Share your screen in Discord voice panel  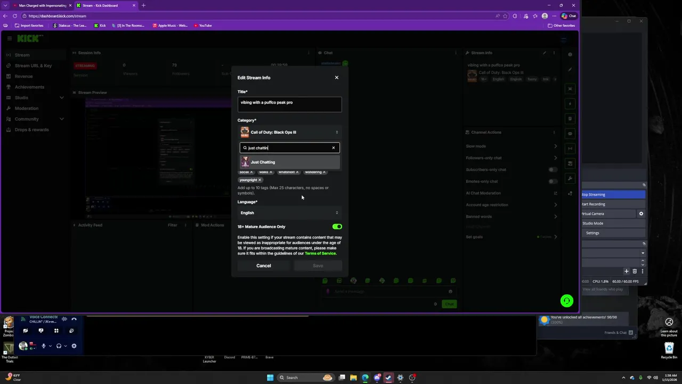[x=40, y=331]
